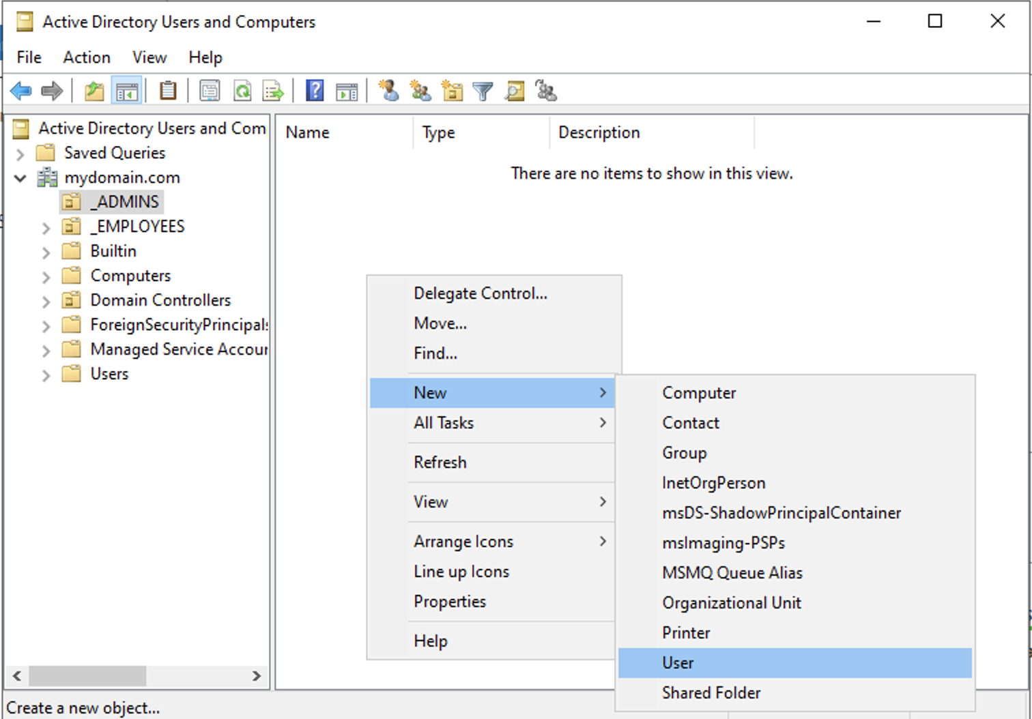Click the clipboard icon in the toolbar
This screenshot has height=719, width=1032.
[x=168, y=91]
